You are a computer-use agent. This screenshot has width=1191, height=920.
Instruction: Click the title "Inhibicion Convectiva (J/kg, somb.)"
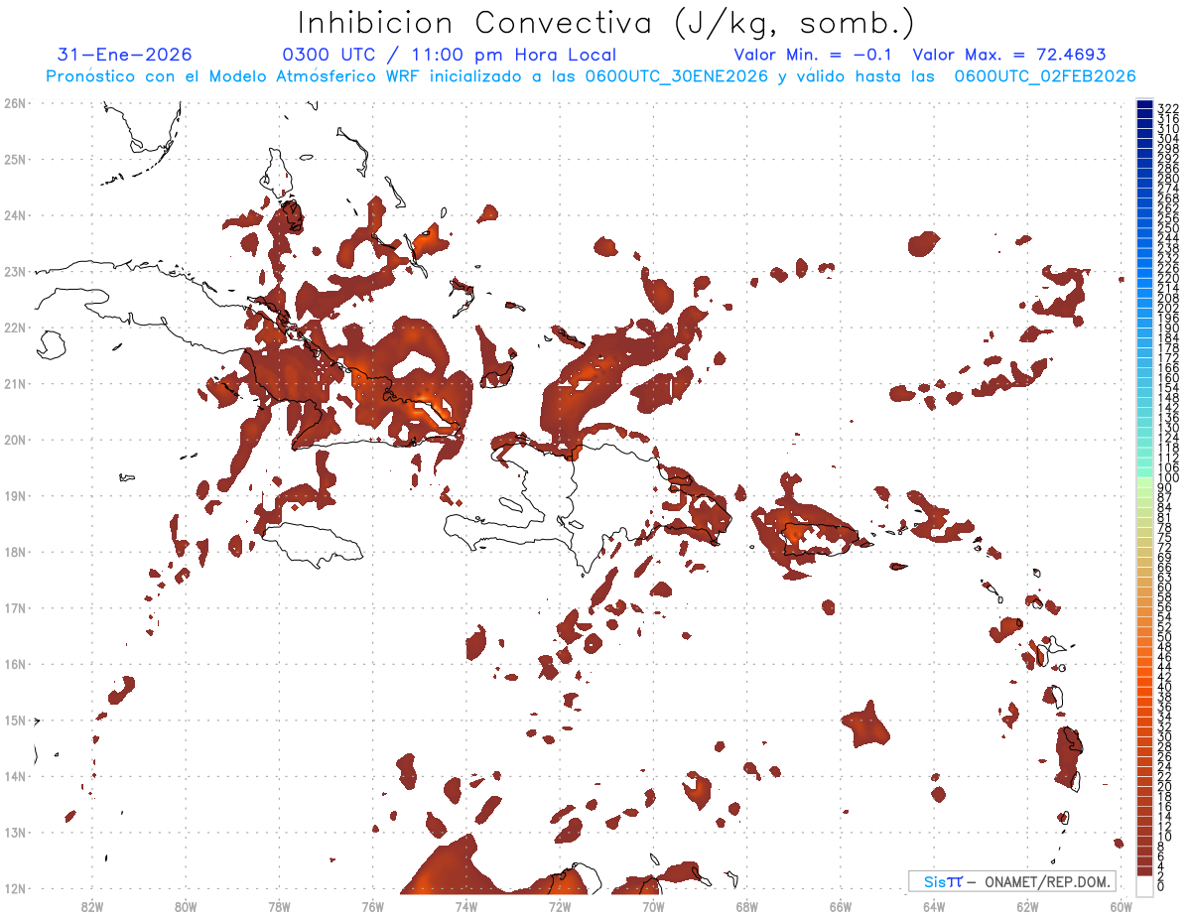pyautogui.click(x=606, y=23)
